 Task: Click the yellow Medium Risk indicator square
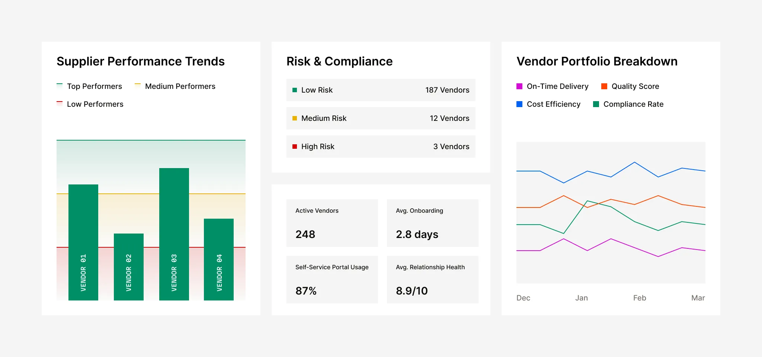click(295, 118)
